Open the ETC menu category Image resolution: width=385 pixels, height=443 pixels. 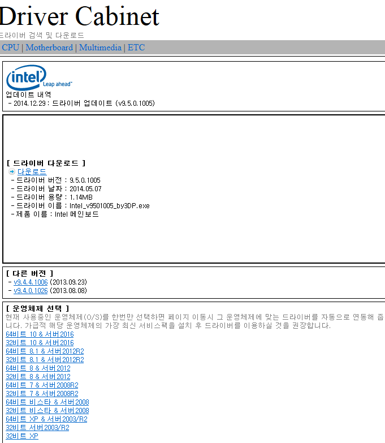tap(136, 48)
